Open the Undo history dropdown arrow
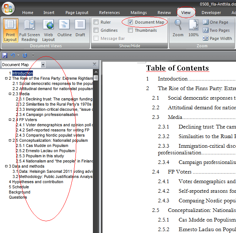 click(18, 55)
